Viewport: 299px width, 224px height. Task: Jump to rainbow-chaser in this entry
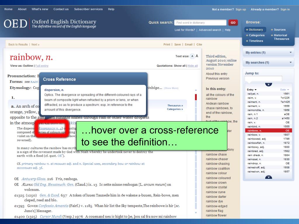(217, 159)
